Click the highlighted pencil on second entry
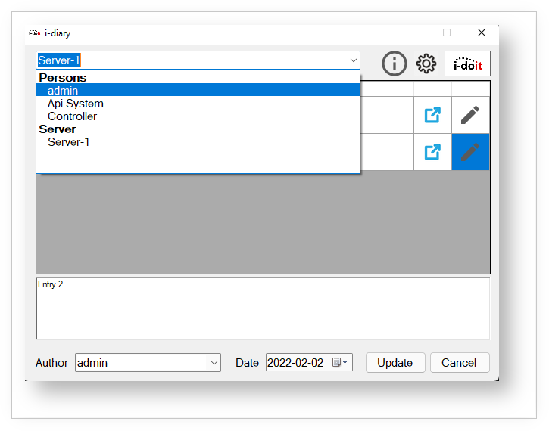549x431 pixels. click(x=470, y=152)
